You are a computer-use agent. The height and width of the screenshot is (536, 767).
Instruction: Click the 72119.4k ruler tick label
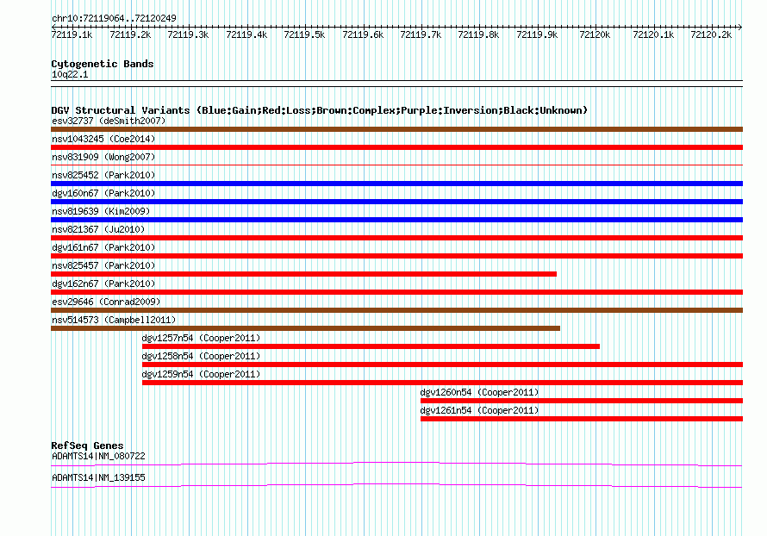[246, 34]
